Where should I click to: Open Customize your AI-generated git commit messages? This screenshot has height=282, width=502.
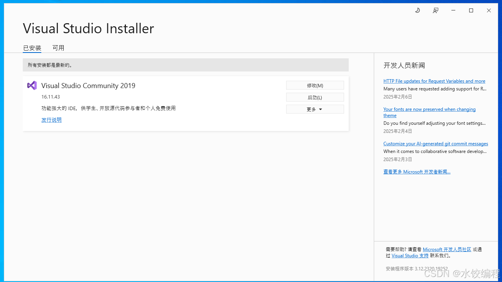(x=436, y=144)
